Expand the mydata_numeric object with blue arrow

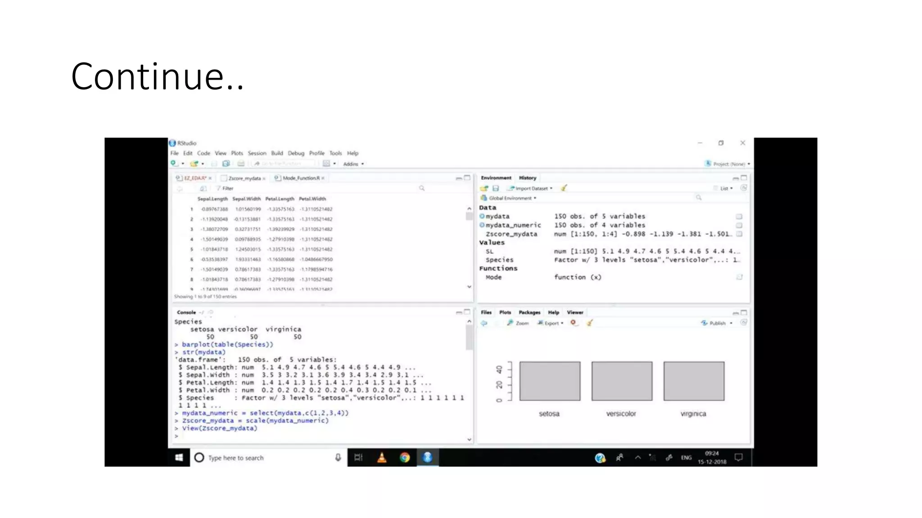tap(482, 225)
